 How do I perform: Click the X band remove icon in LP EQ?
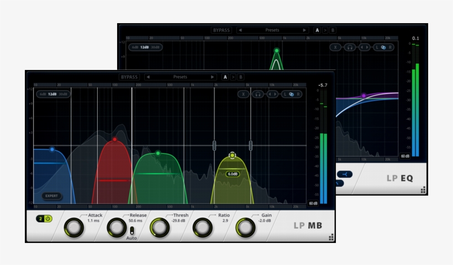[x=335, y=47]
